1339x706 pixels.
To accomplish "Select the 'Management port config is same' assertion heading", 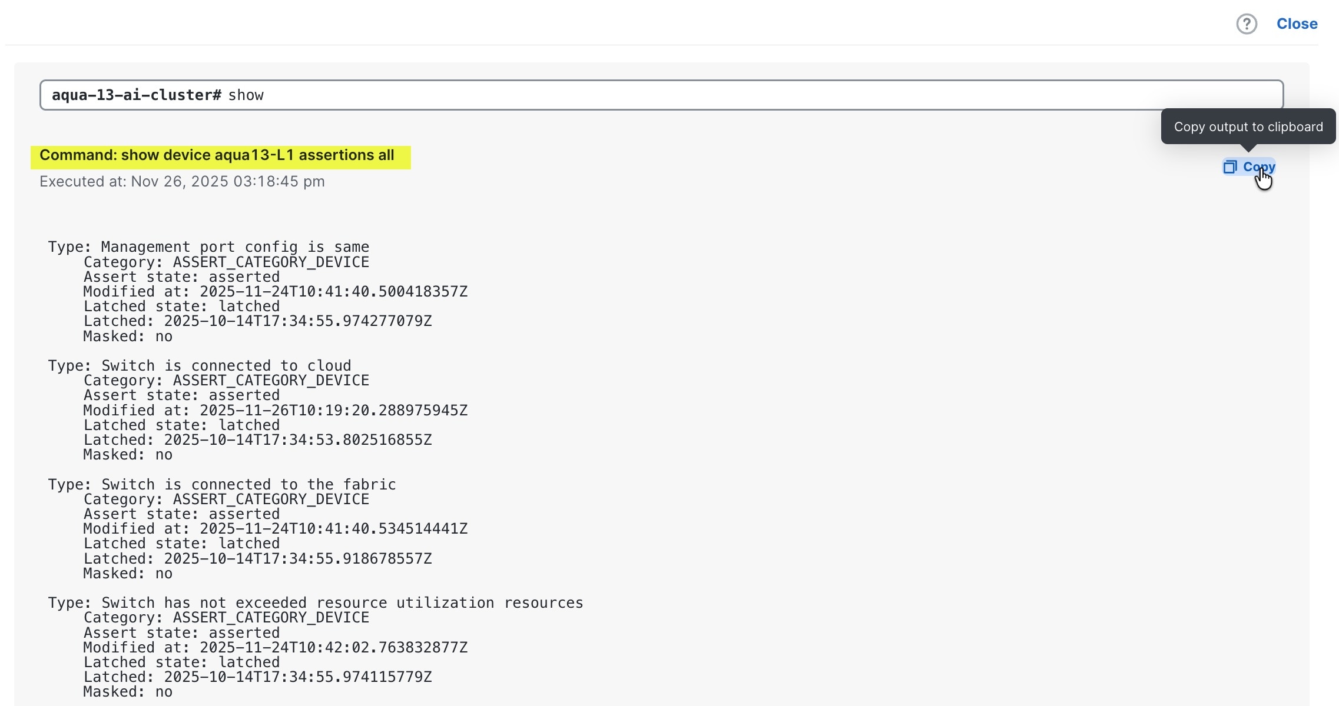I will pyautogui.click(x=208, y=247).
